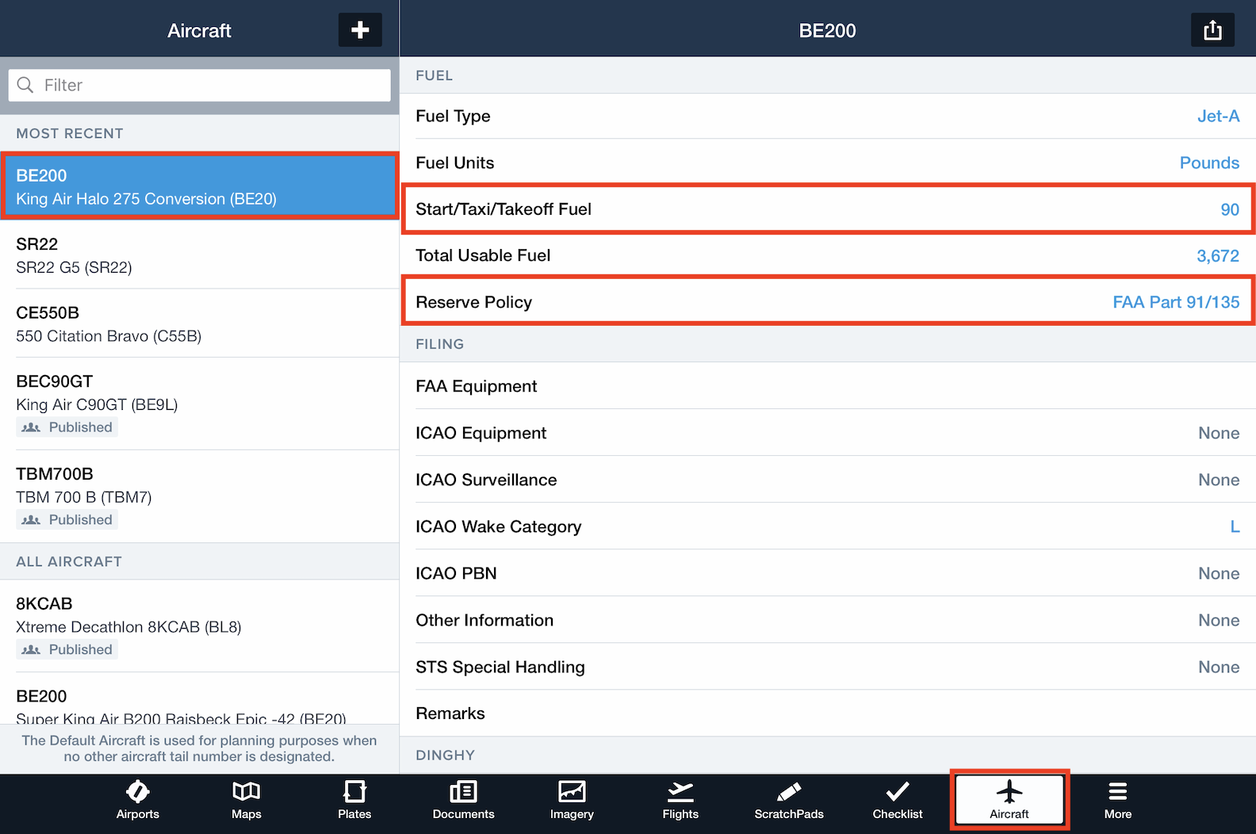The width and height of the screenshot is (1256, 834).
Task: Open the Reserve Policy selector
Action: (x=828, y=302)
